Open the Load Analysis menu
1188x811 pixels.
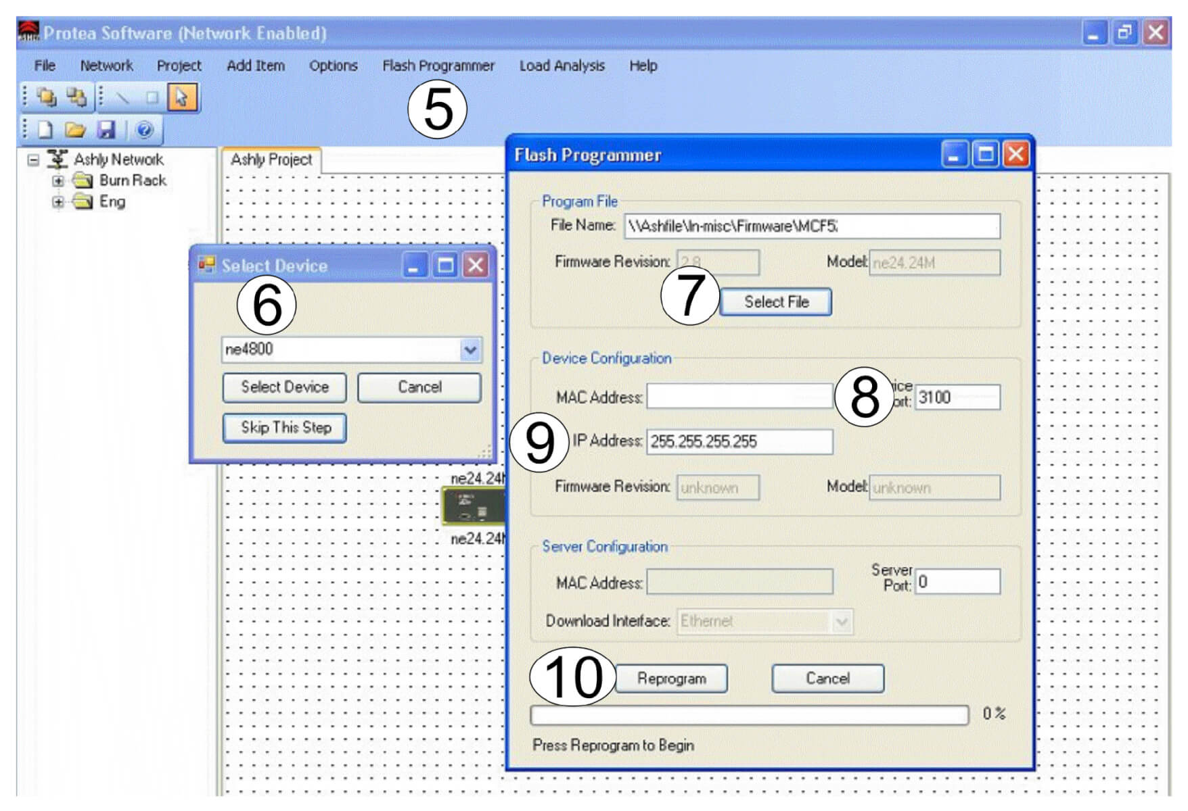pos(562,66)
